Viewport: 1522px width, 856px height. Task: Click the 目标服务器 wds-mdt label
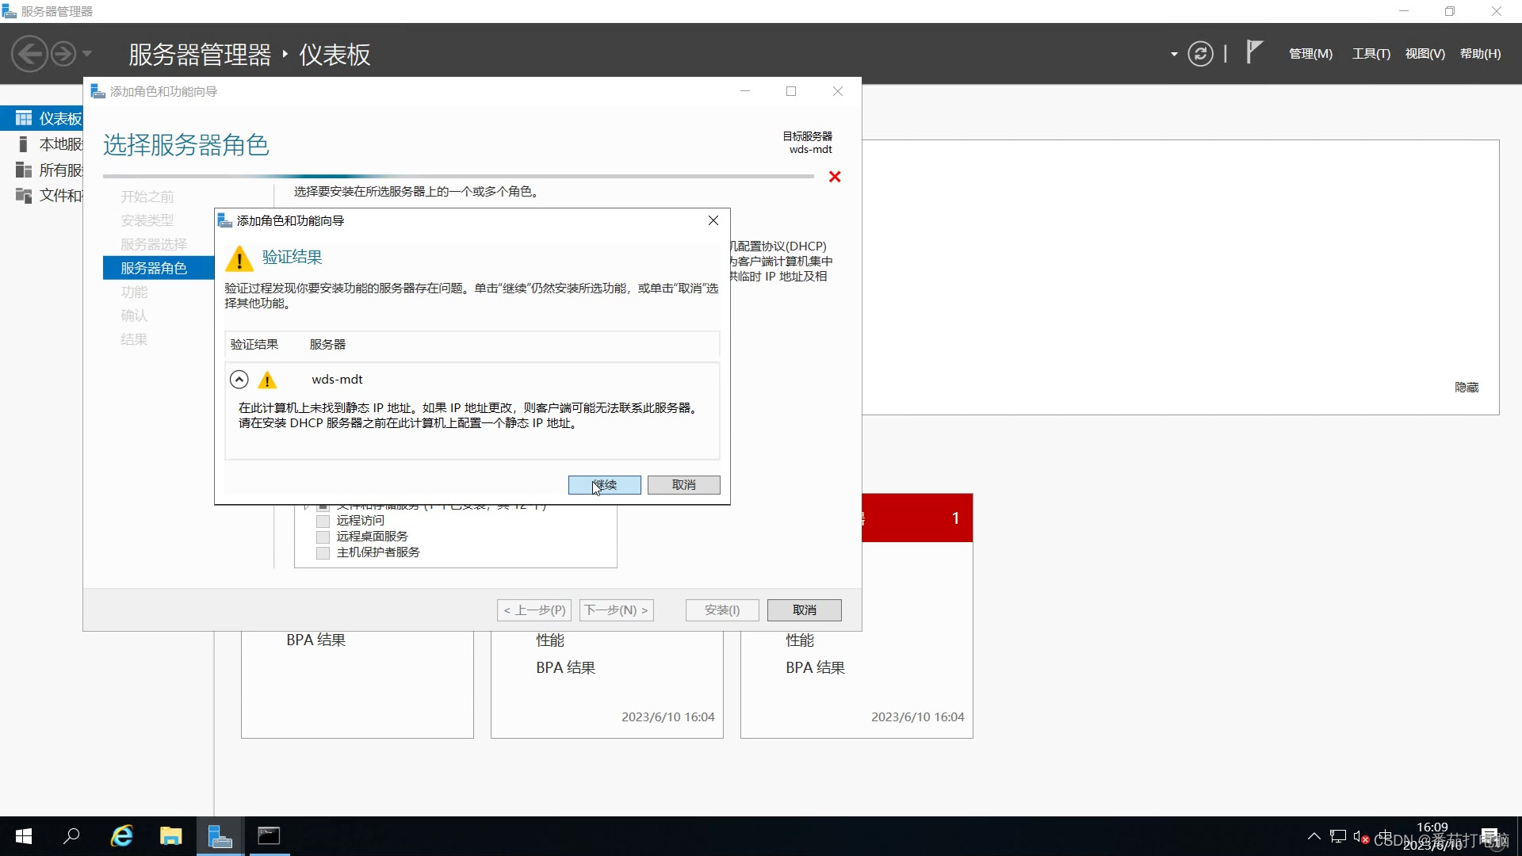[808, 143]
